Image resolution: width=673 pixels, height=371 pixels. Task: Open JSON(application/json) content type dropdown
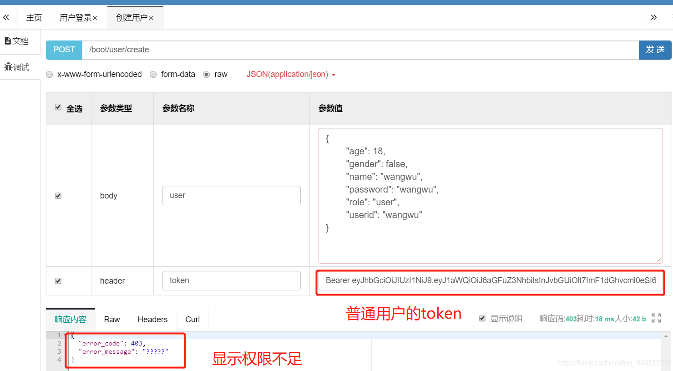(x=291, y=74)
